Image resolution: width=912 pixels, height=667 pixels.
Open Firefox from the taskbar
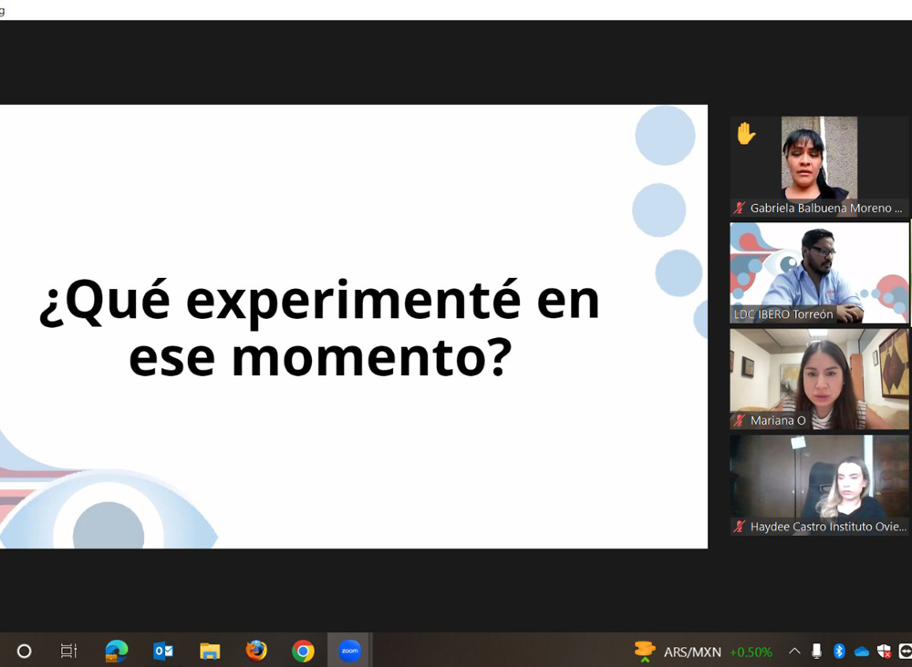point(256,651)
